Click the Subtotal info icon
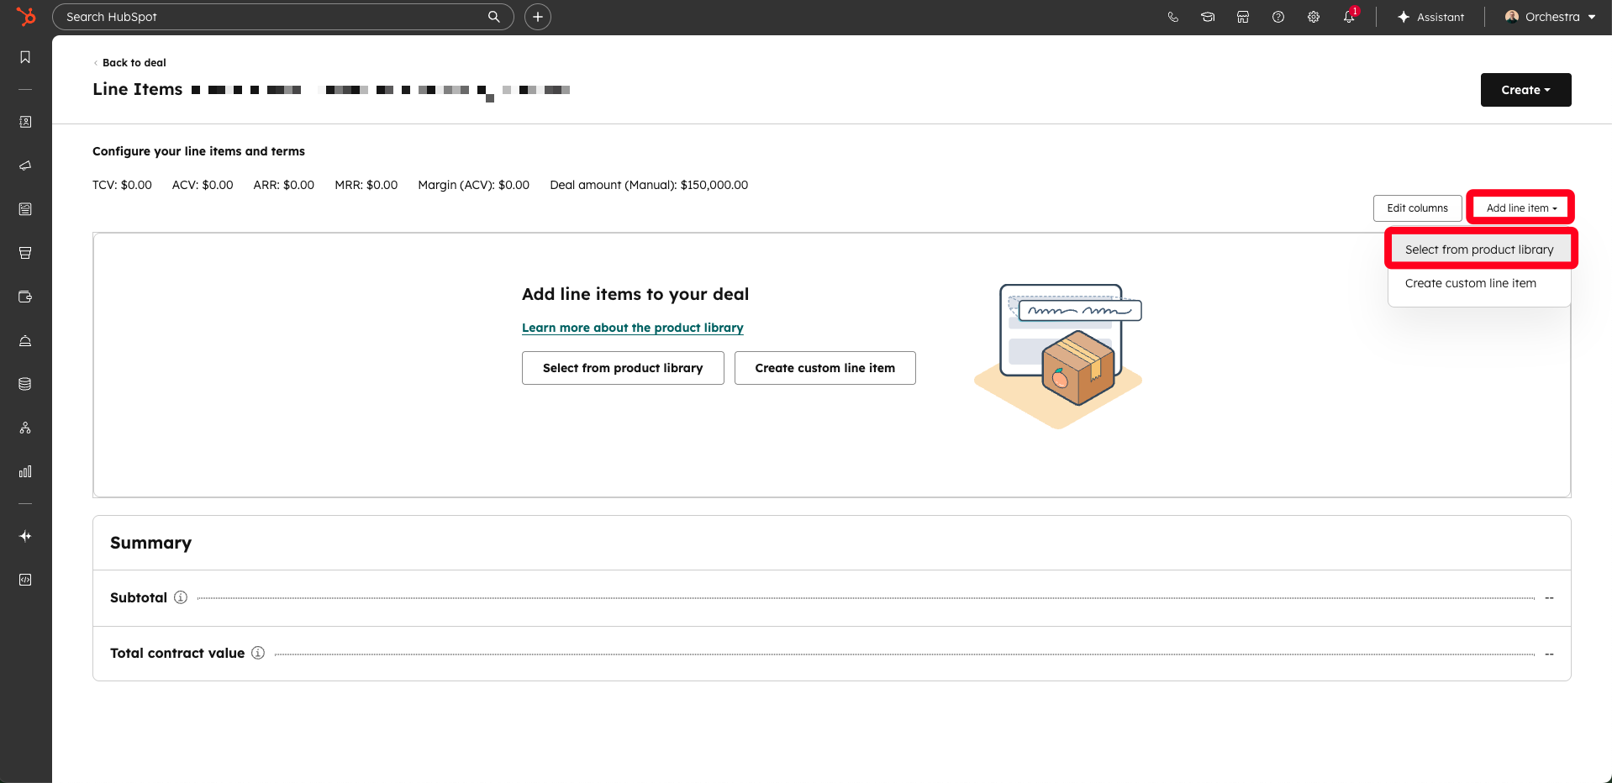The image size is (1612, 783). [x=181, y=597]
